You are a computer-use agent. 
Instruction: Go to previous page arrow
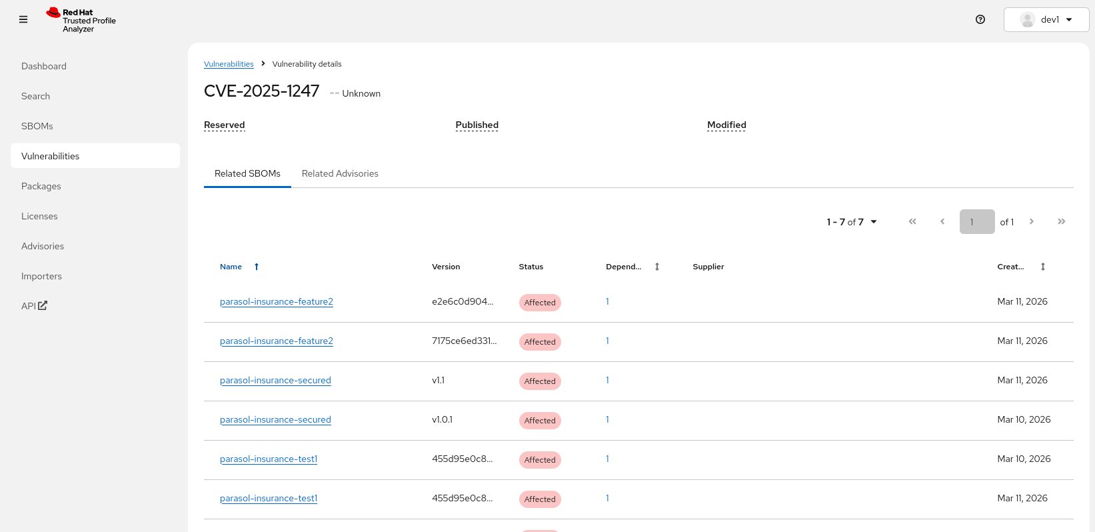pyautogui.click(x=942, y=221)
